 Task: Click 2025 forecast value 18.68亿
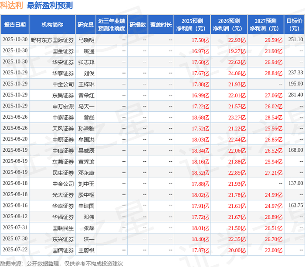(200, 118)
